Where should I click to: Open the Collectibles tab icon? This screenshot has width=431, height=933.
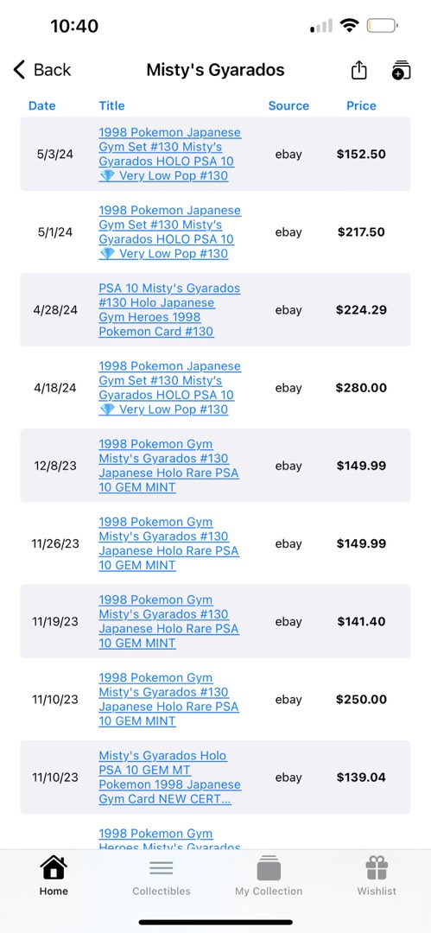pyautogui.click(x=162, y=868)
